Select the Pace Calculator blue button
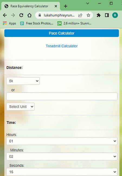This screenshot has width=122, height=176. (62, 33)
